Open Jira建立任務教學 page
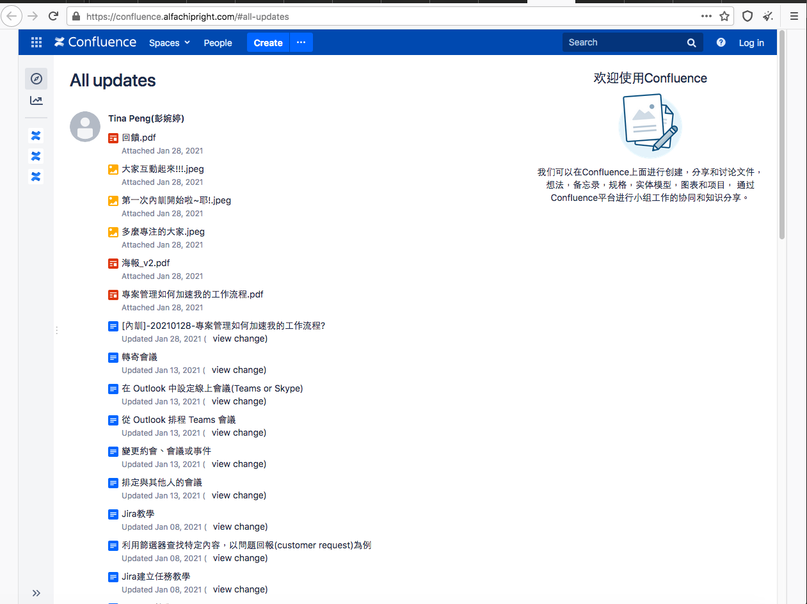Viewport: 807px width, 604px height. 156,576
